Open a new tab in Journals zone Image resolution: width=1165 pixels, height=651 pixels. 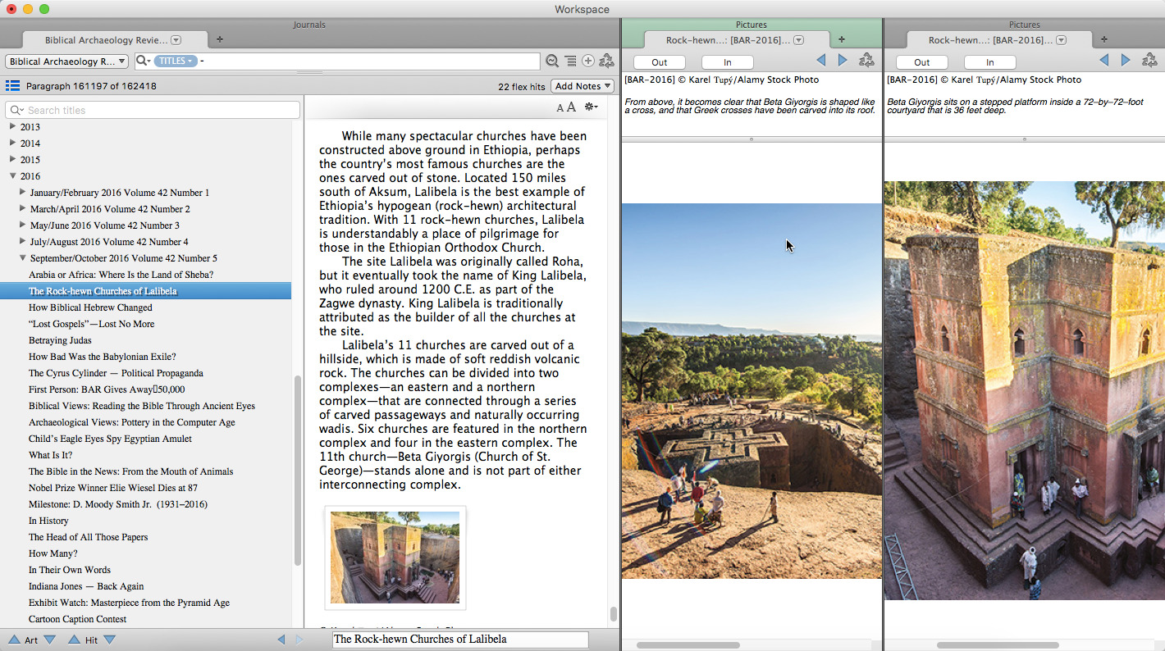point(219,39)
